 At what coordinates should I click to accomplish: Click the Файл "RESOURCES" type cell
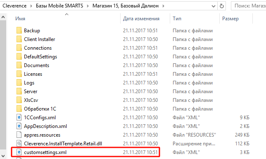coord(194,135)
